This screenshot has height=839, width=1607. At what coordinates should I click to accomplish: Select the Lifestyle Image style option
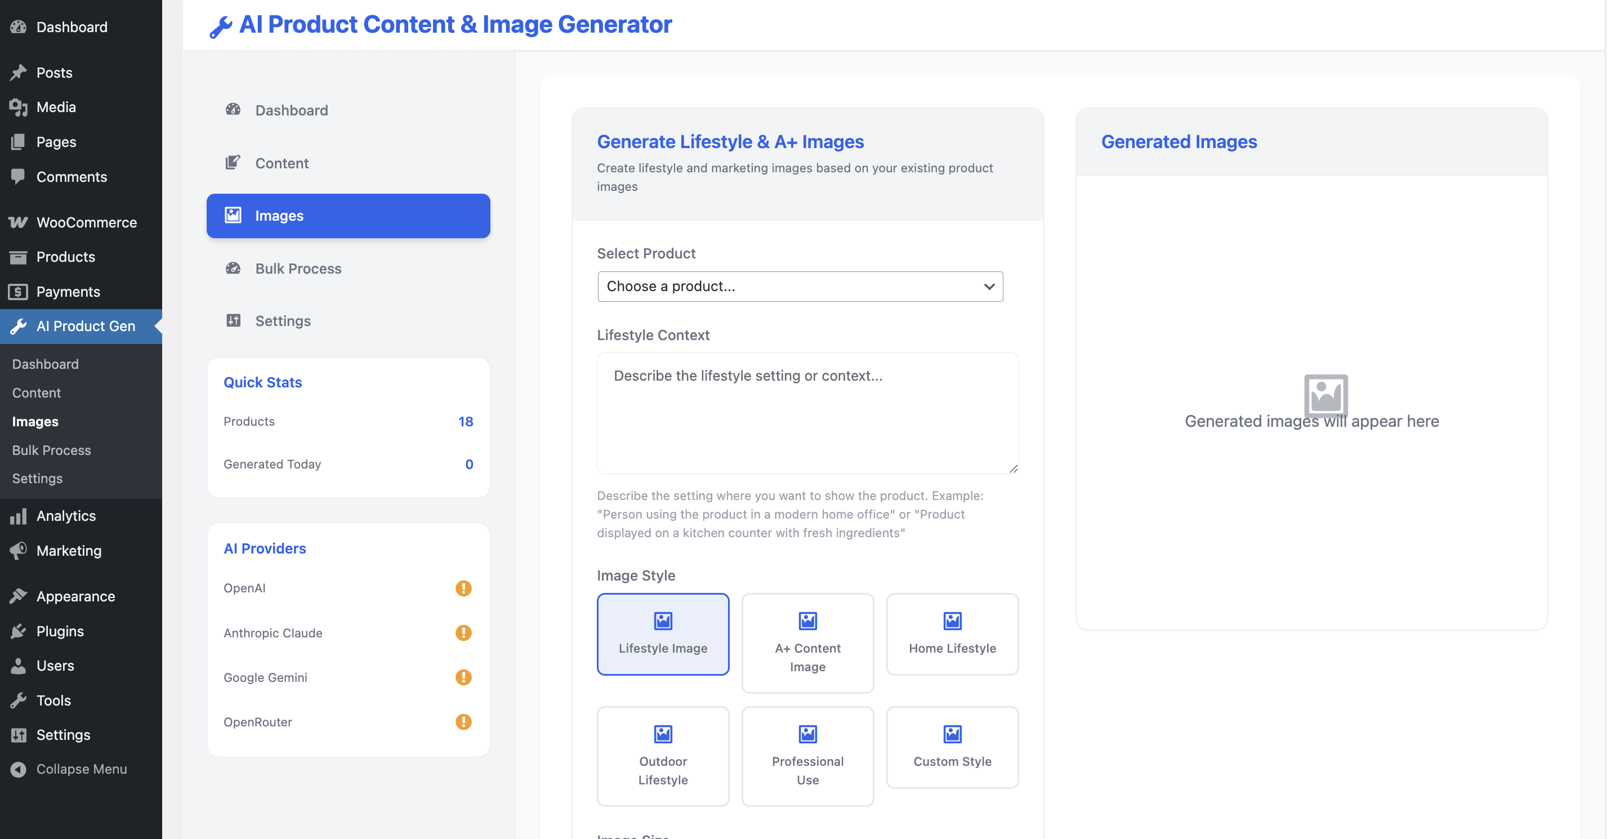[663, 635]
